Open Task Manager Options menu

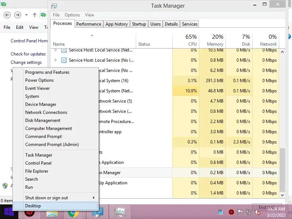72,15
